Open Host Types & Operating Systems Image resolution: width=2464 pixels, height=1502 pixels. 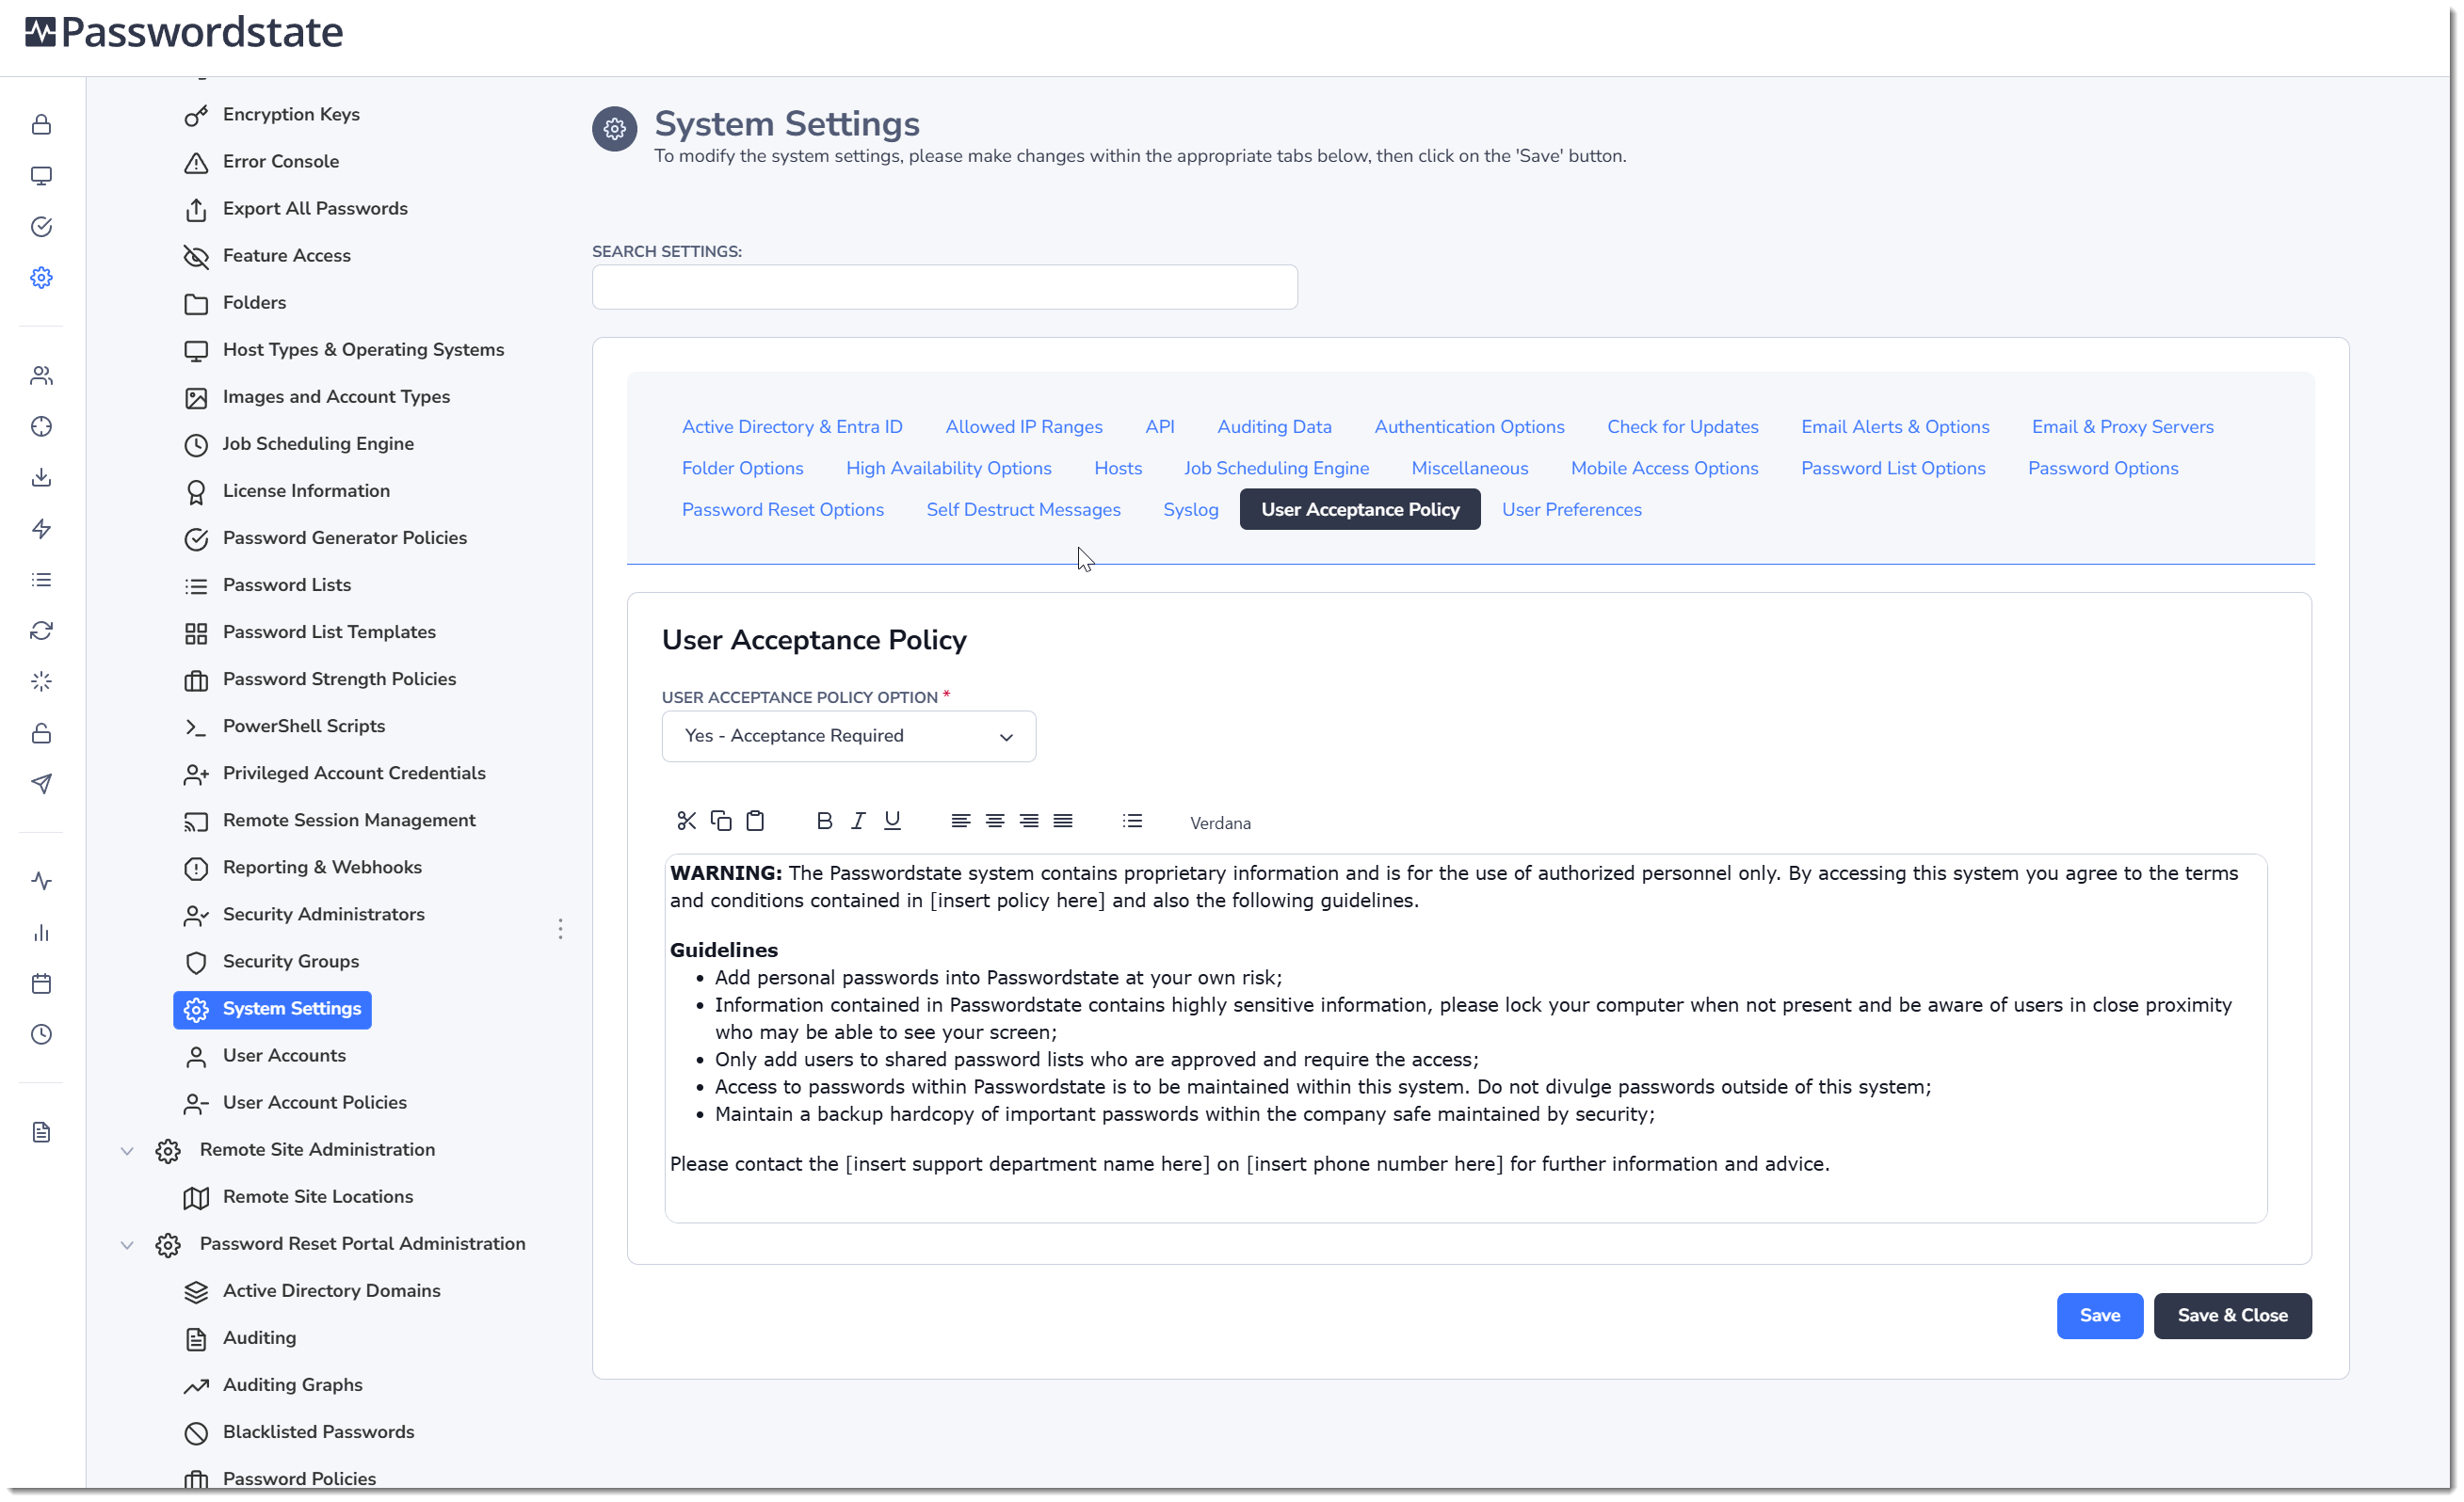coord(363,350)
